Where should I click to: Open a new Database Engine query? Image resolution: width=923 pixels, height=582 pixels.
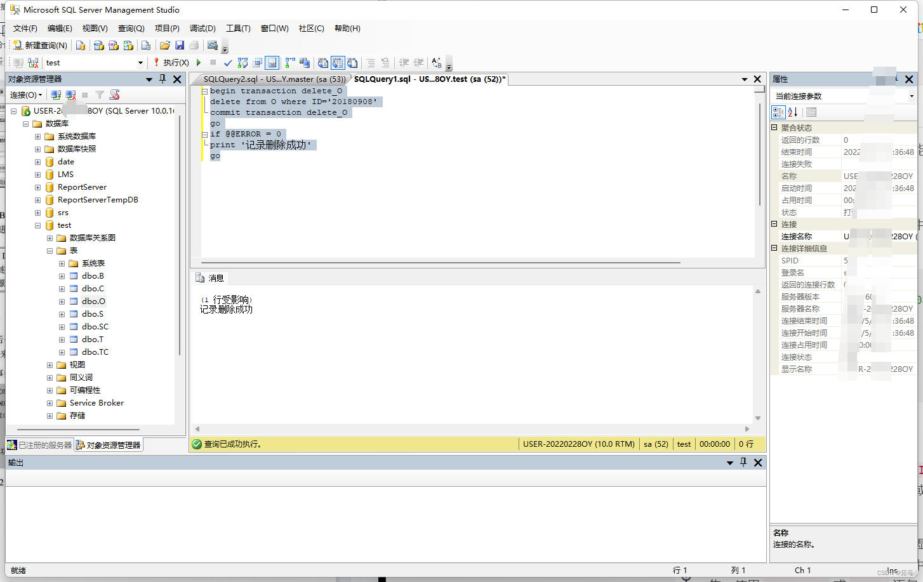coord(81,45)
